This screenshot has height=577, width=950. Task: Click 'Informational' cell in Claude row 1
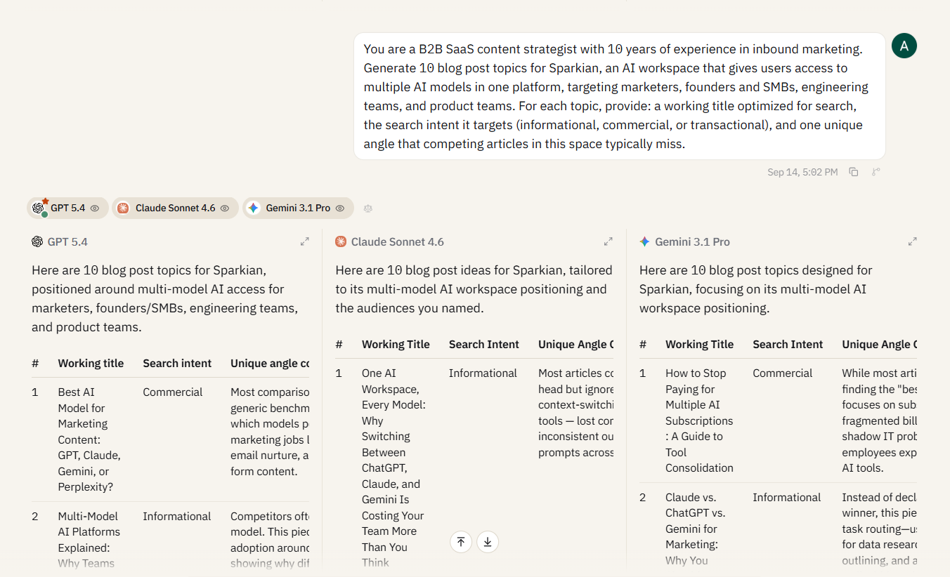pyautogui.click(x=483, y=373)
